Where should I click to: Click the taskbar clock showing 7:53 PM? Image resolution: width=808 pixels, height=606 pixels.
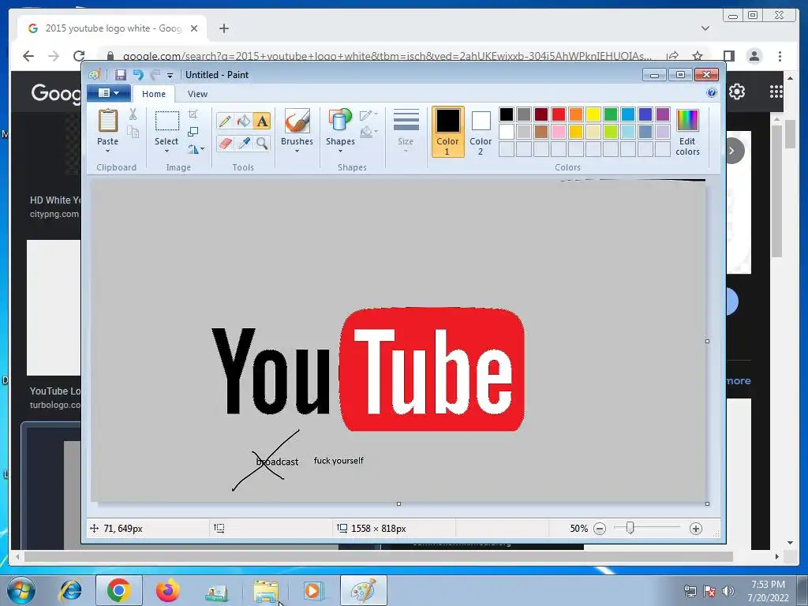[x=768, y=591]
